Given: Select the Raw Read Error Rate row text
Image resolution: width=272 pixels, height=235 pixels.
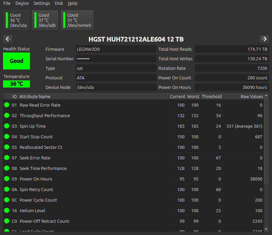Looking at the screenshot, I should (x=40, y=105).
